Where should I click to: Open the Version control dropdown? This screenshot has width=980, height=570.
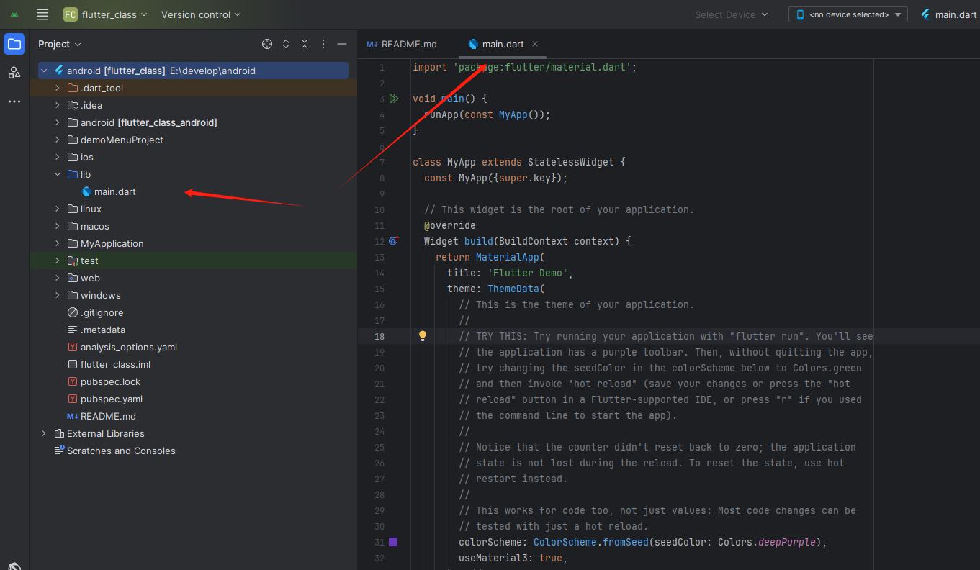click(x=201, y=14)
